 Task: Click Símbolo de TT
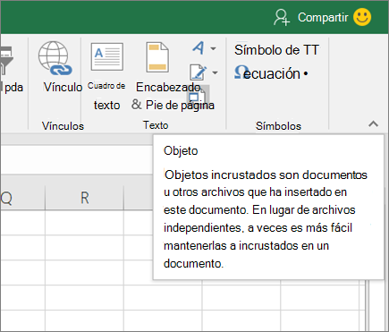coord(276,50)
